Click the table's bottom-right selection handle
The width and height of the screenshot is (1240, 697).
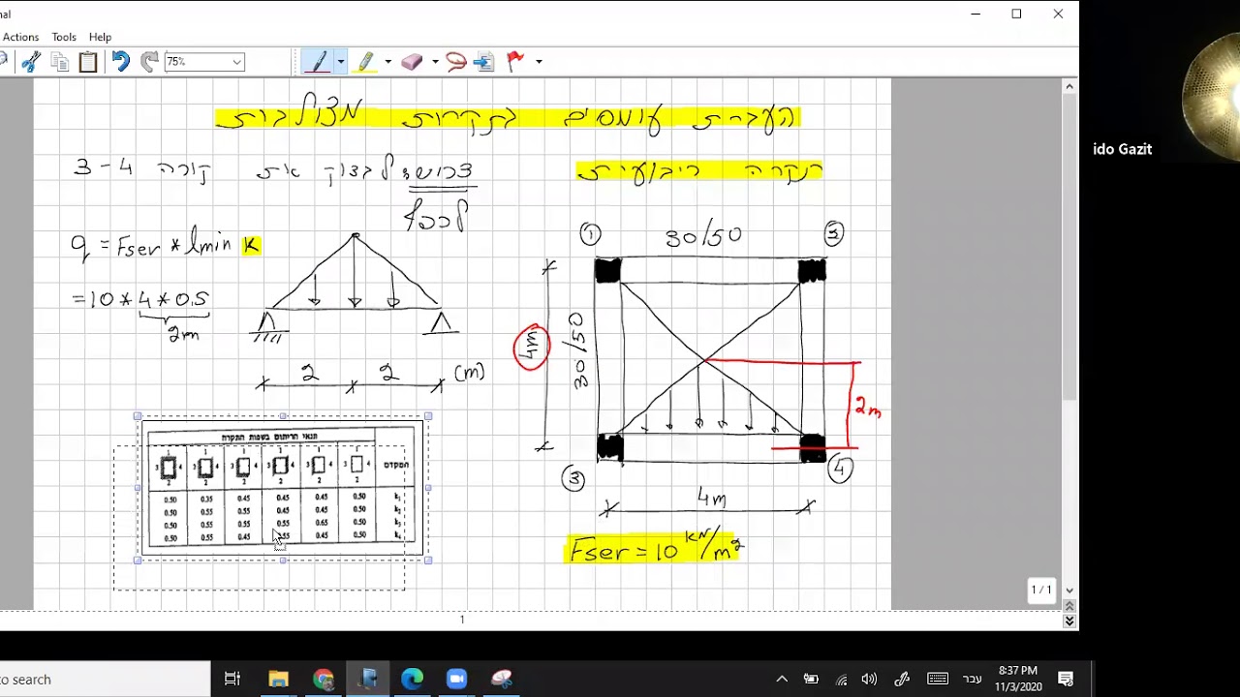tap(428, 560)
